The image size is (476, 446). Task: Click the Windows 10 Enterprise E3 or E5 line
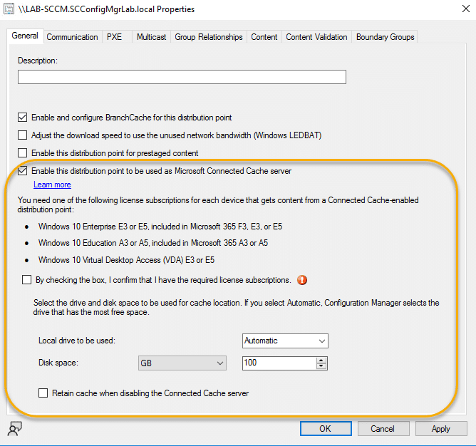tap(160, 227)
